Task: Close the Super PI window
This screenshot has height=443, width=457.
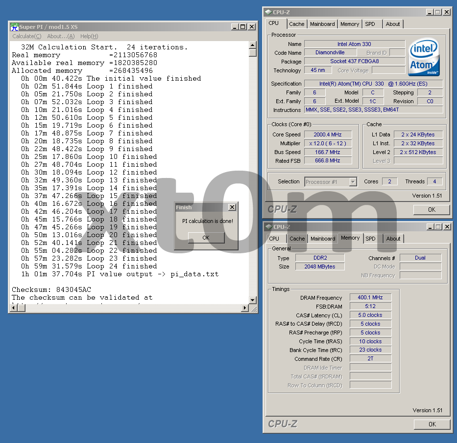Action: (x=252, y=27)
